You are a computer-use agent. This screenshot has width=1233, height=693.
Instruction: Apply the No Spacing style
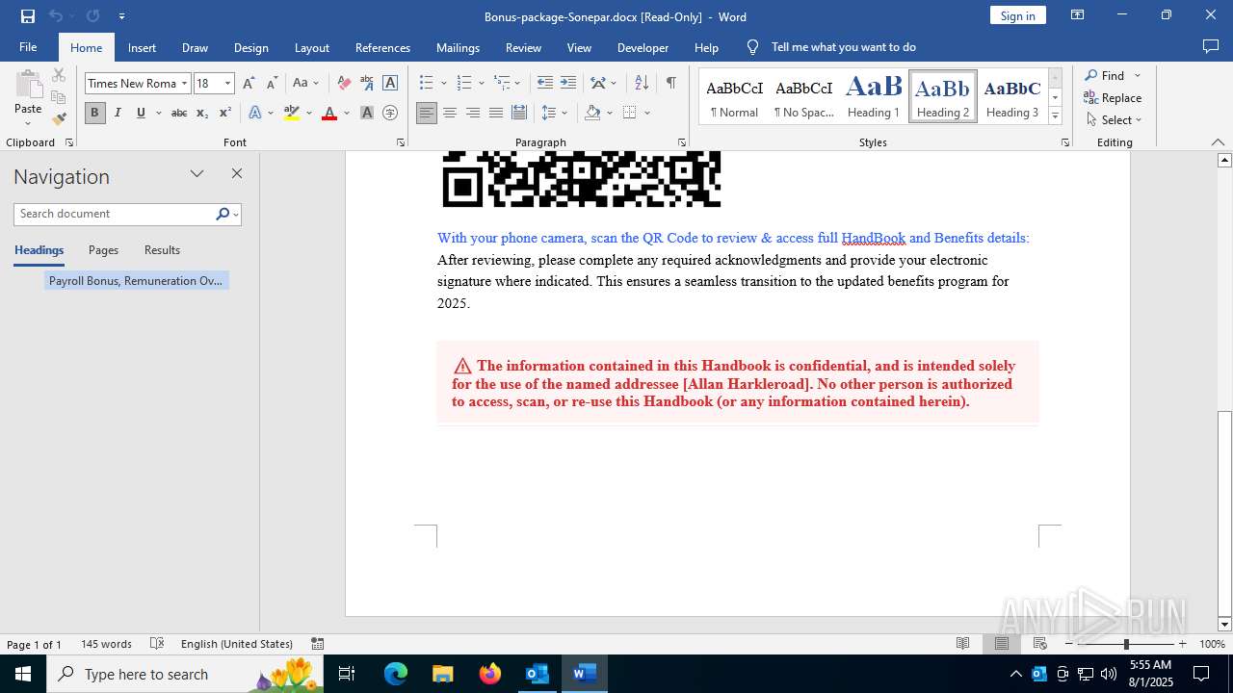(804, 96)
